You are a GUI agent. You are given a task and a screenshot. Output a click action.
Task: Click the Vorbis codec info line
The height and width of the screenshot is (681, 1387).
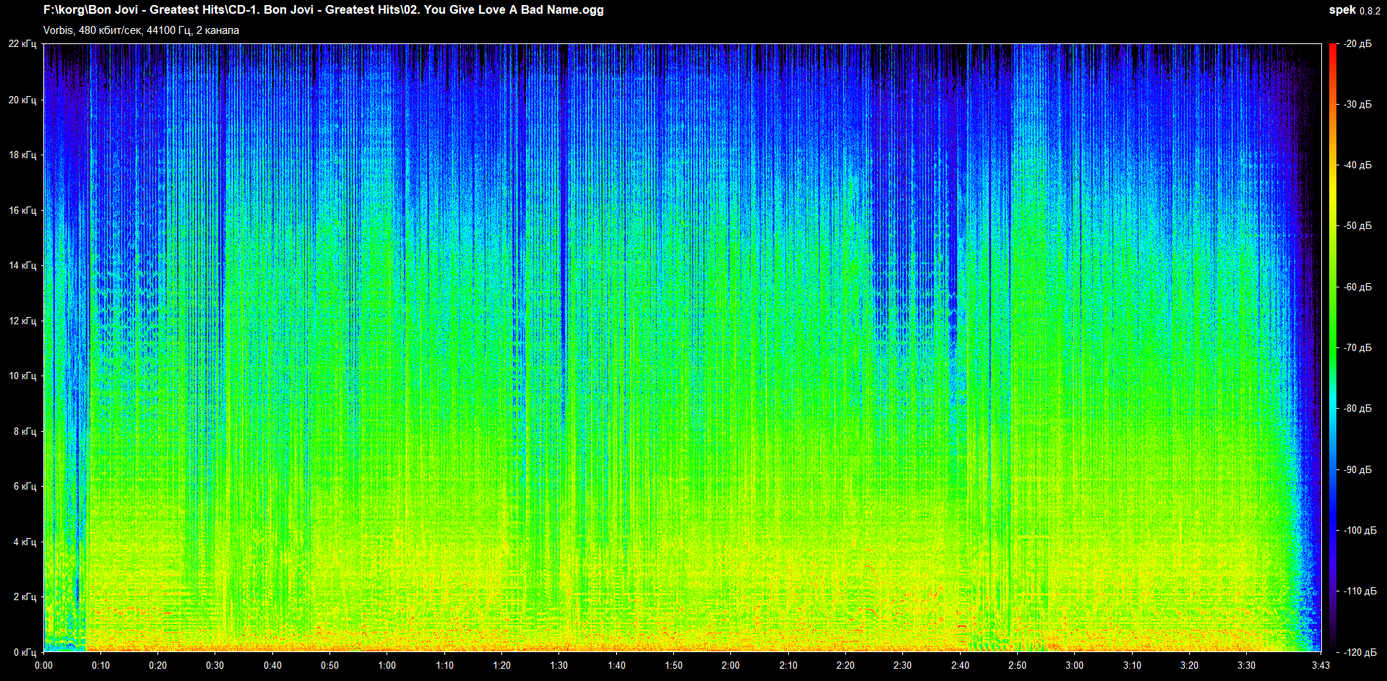click(141, 30)
